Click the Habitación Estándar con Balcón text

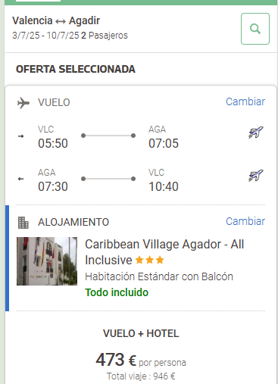[159, 276]
